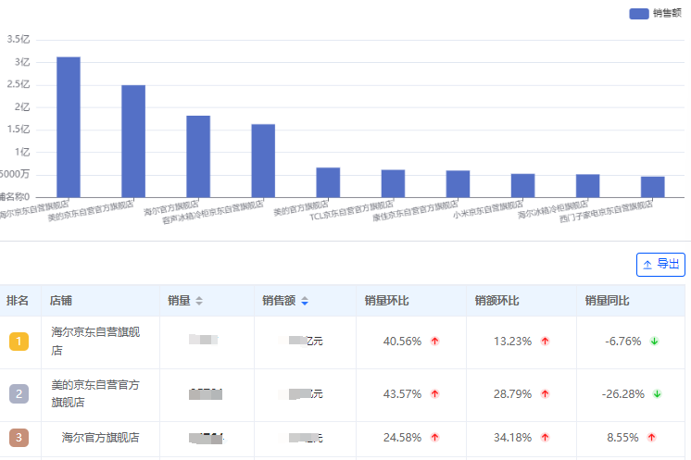691x460 pixels.
Task: Toggle the 销售额 legend color swatch
Action: point(639,14)
